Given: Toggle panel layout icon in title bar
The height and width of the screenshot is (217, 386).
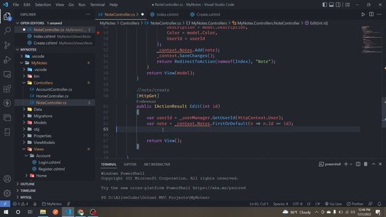Looking at the screenshot, I should [x=331, y=5].
